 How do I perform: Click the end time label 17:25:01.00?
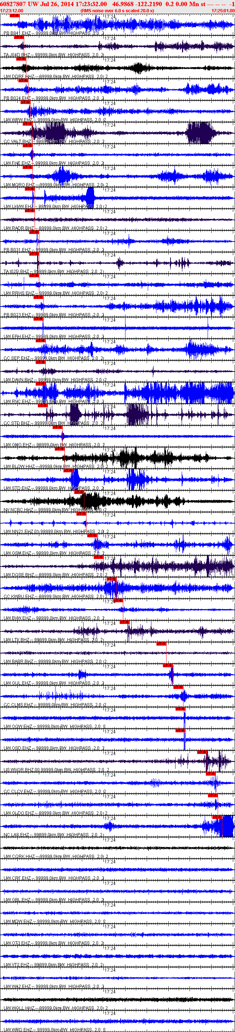[x=223, y=10]
